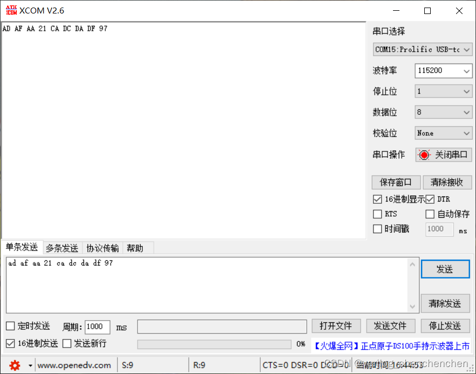Switch to the 多条发送 tab

click(61, 248)
